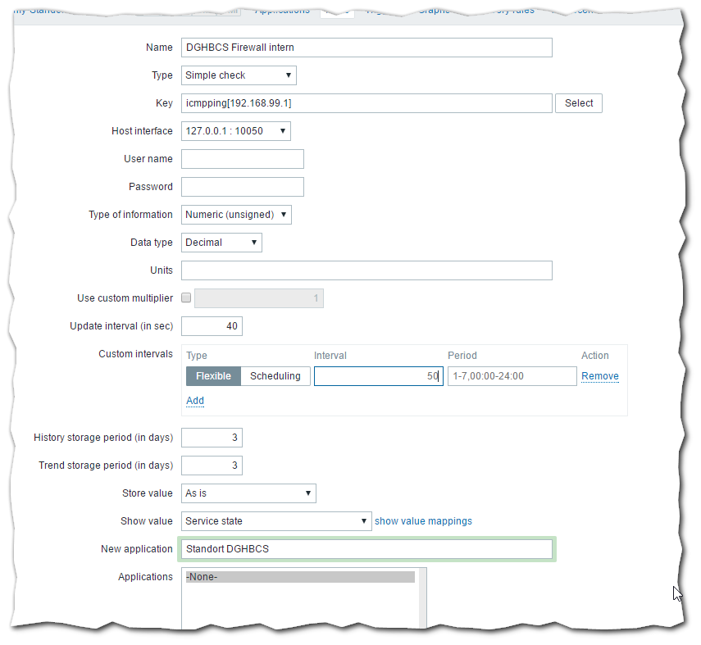Open the Type dropdown showing Simple check

[x=238, y=75]
